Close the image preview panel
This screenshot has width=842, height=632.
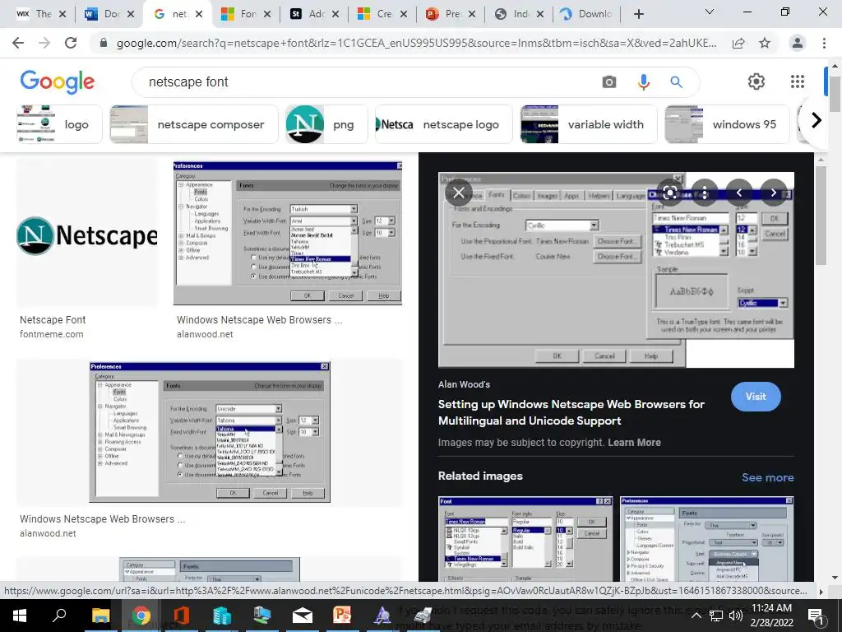(459, 193)
